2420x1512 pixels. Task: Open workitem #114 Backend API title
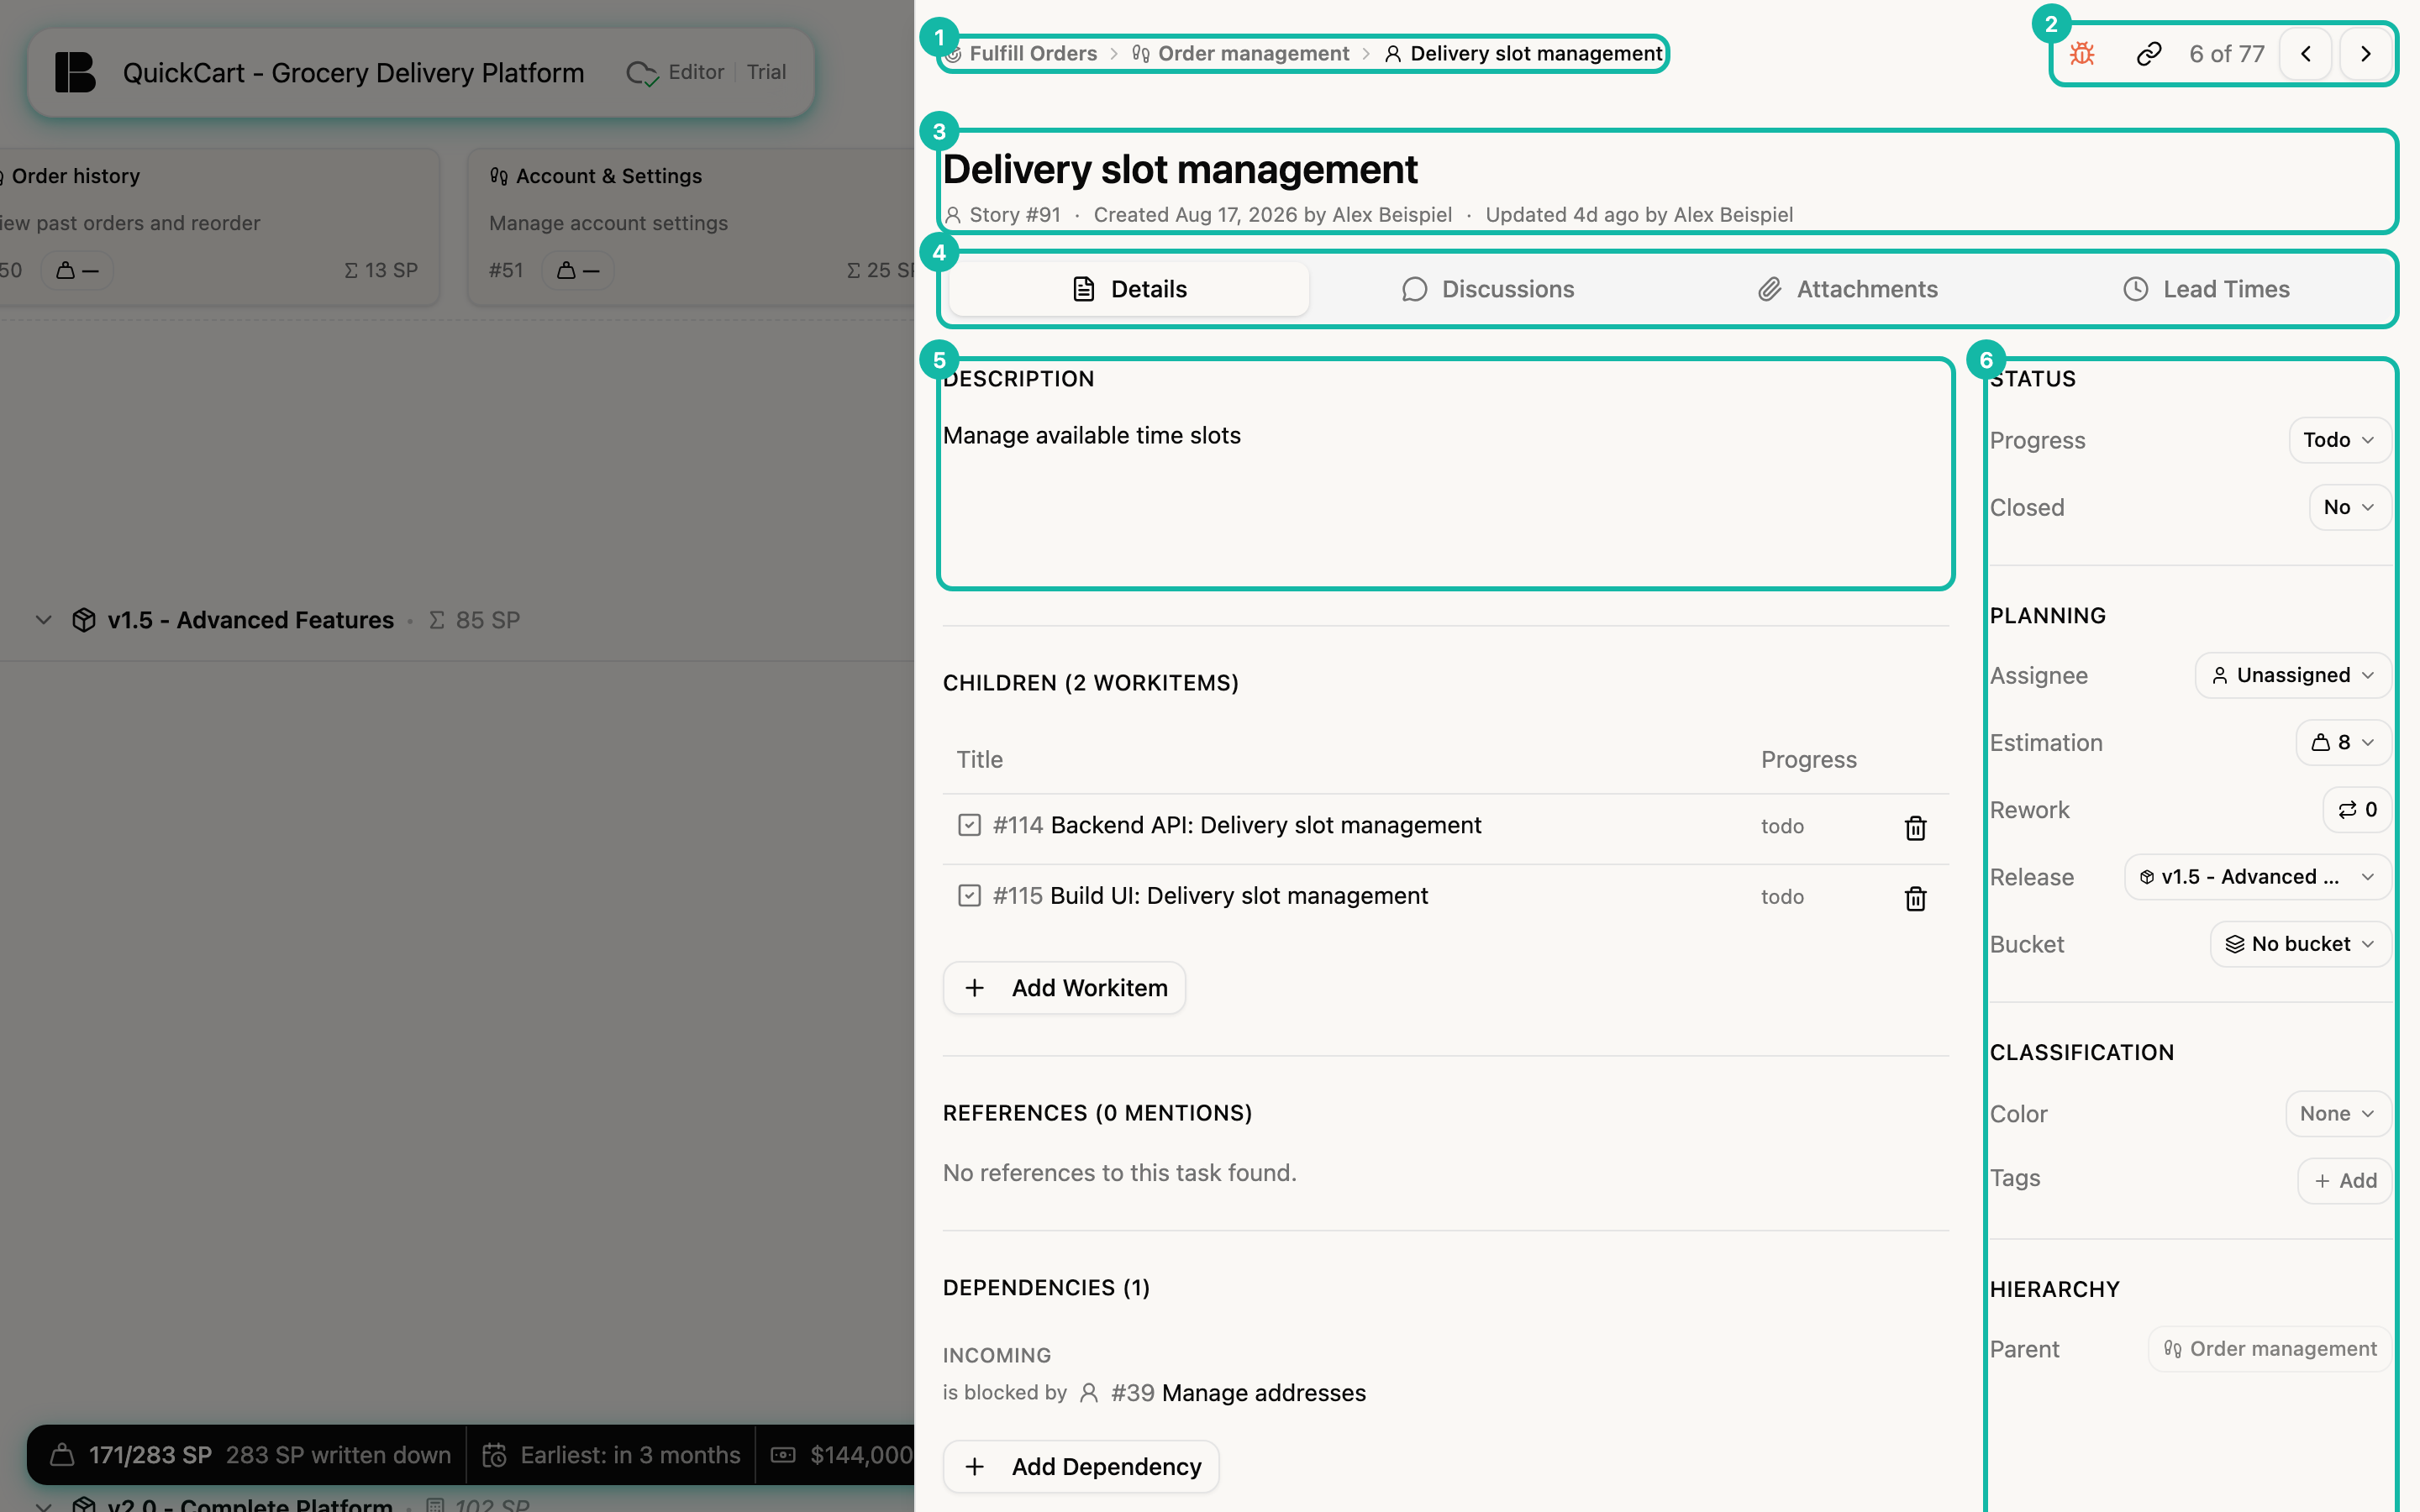pyautogui.click(x=1265, y=825)
